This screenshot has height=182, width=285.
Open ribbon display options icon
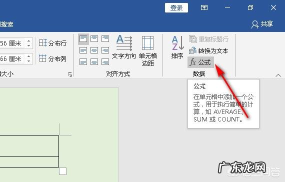tap(204, 7)
